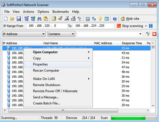
Task: Click the yellow folder filter icon
Action: coord(54,19)
